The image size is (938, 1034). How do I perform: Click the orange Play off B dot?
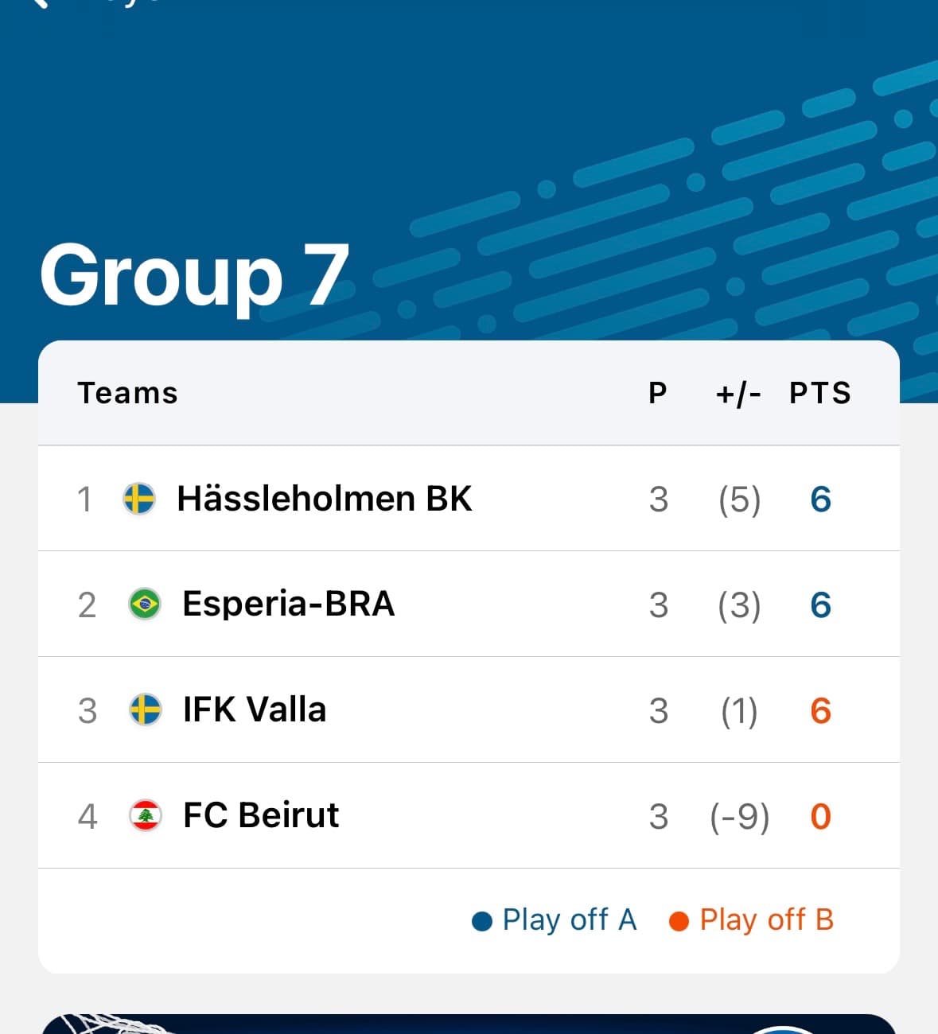coord(679,919)
